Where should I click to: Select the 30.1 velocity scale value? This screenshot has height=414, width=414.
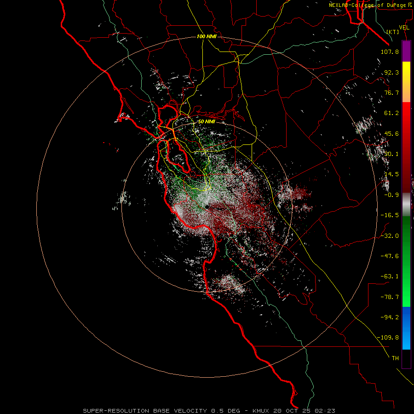pyautogui.click(x=391, y=154)
